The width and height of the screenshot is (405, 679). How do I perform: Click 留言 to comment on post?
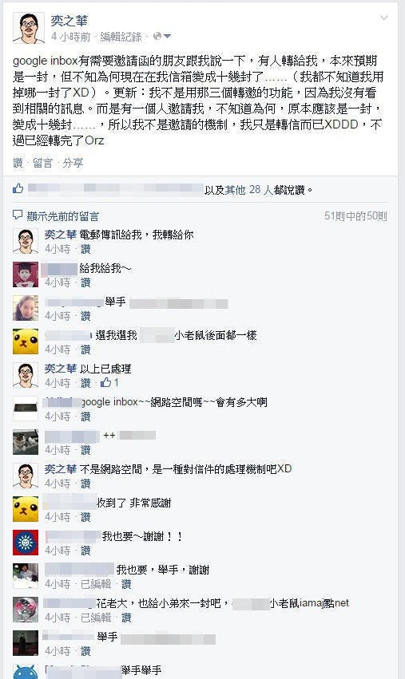click(x=42, y=163)
